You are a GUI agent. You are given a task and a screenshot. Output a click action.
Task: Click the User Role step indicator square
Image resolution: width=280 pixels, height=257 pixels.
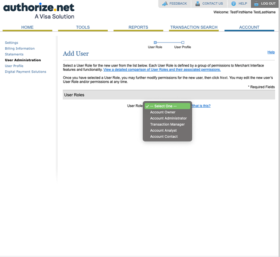tap(155, 42)
